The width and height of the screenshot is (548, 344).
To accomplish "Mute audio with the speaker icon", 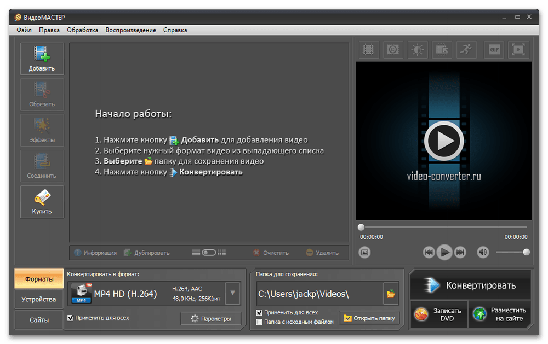I will click(x=483, y=252).
